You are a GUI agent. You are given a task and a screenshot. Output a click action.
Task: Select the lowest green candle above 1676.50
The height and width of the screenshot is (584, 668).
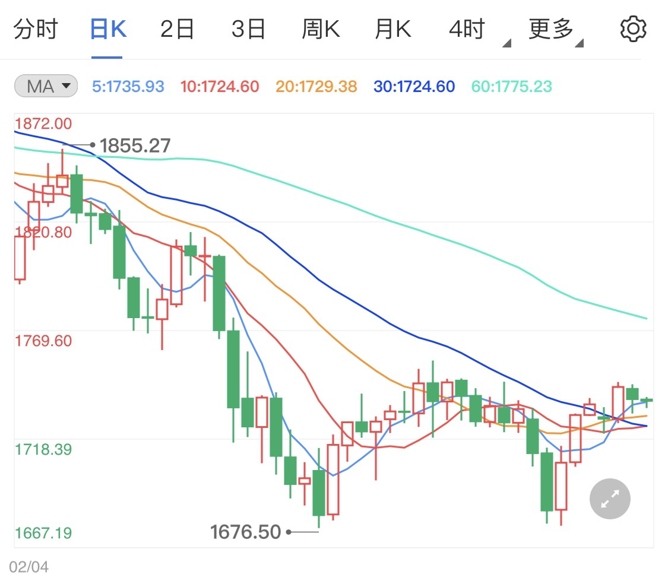[x=319, y=493]
